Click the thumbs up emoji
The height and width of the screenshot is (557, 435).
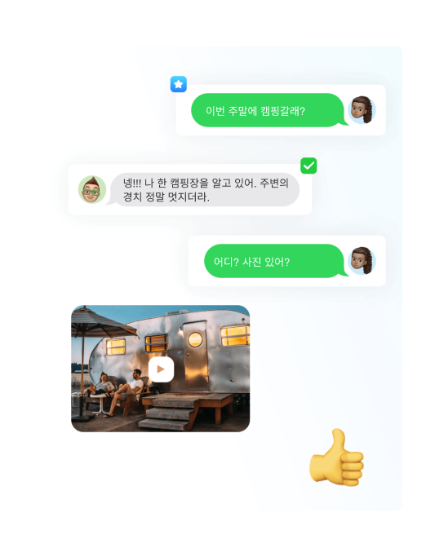pos(336,458)
